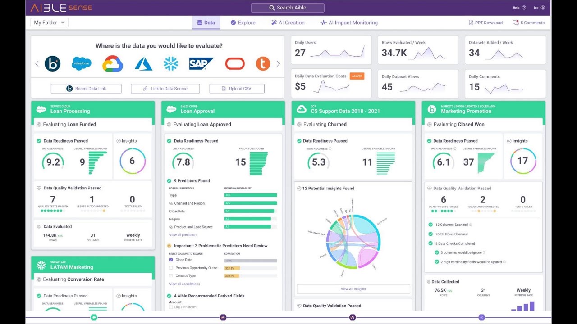Open the My Folder dropdown
The height and width of the screenshot is (324, 577).
click(x=50, y=22)
